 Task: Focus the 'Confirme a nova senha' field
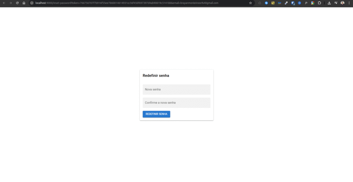pos(176,103)
